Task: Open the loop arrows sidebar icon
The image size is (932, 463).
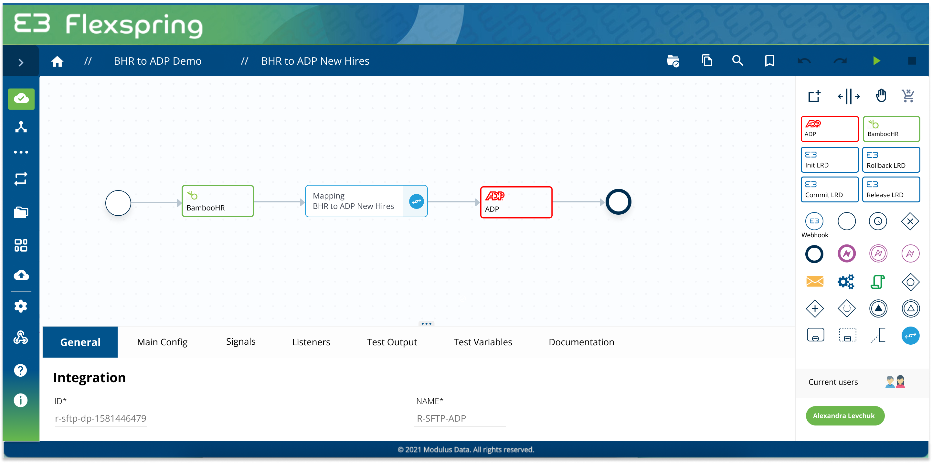Action: [x=21, y=178]
